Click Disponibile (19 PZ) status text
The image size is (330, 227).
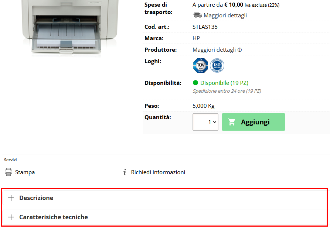point(224,83)
